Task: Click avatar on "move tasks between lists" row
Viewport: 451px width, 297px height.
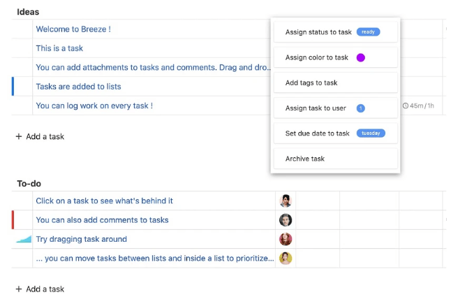Action: [x=285, y=258]
